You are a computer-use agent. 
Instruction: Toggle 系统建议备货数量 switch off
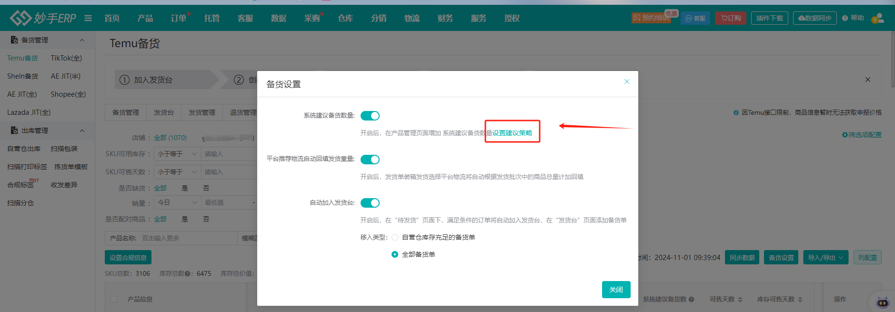tap(370, 116)
